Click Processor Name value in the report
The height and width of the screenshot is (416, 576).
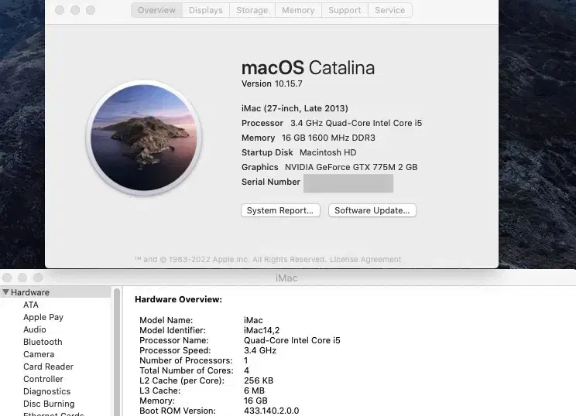pyautogui.click(x=292, y=340)
